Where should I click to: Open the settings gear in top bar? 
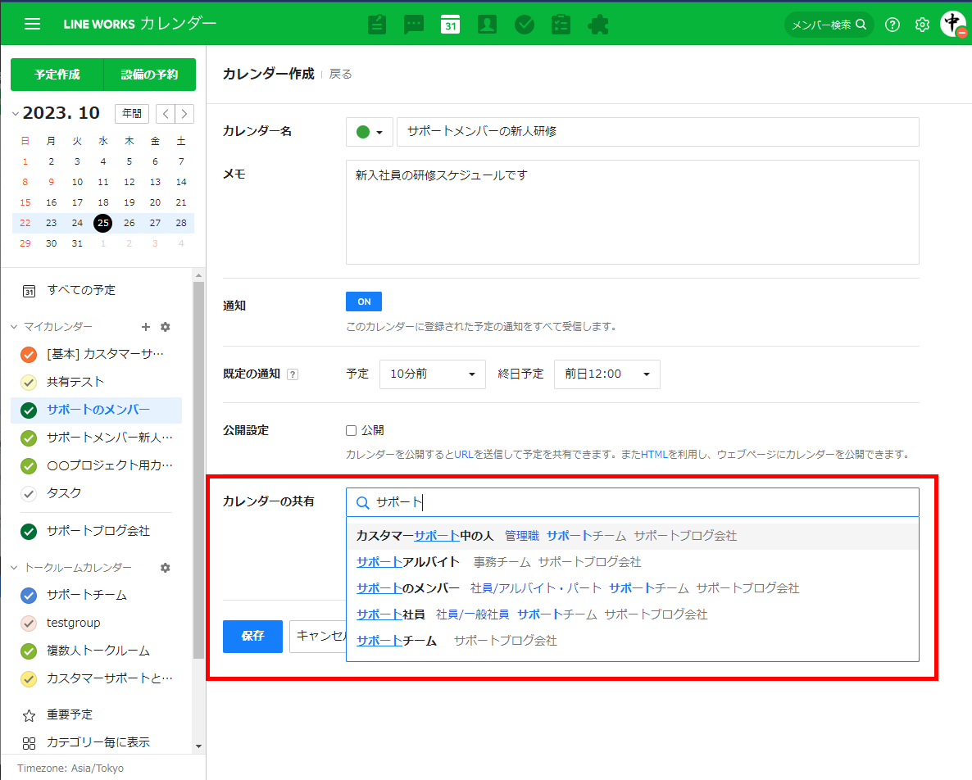click(922, 25)
